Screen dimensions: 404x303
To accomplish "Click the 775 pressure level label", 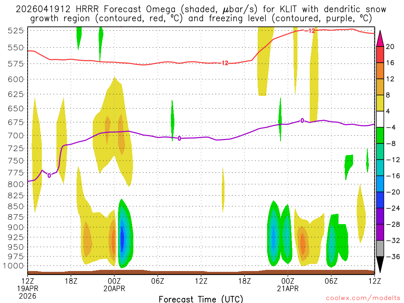I will [x=16, y=173].
